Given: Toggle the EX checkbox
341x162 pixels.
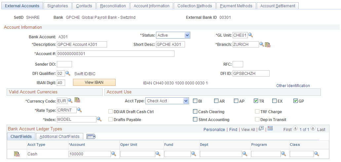Looking at the screenshot, I should click(x=275, y=101).
